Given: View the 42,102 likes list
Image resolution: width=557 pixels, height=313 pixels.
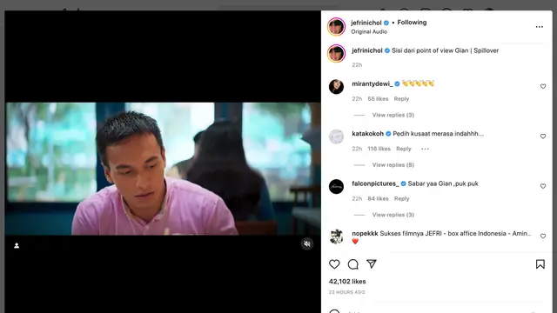Looking at the screenshot, I should 347,282.
